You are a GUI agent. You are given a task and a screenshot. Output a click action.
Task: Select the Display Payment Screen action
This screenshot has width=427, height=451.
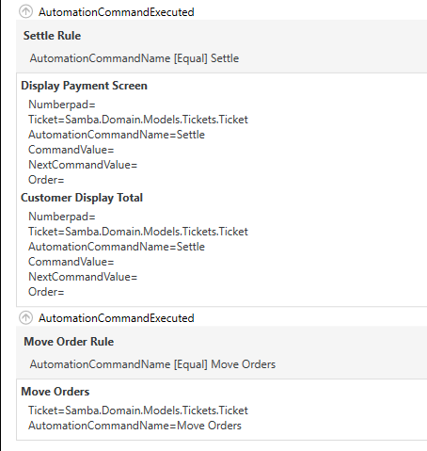click(84, 86)
